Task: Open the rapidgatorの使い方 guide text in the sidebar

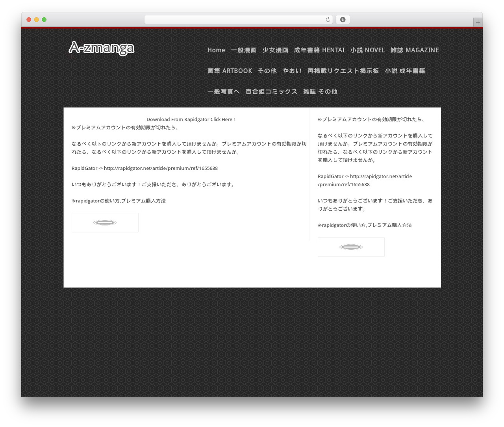Action: tap(365, 225)
